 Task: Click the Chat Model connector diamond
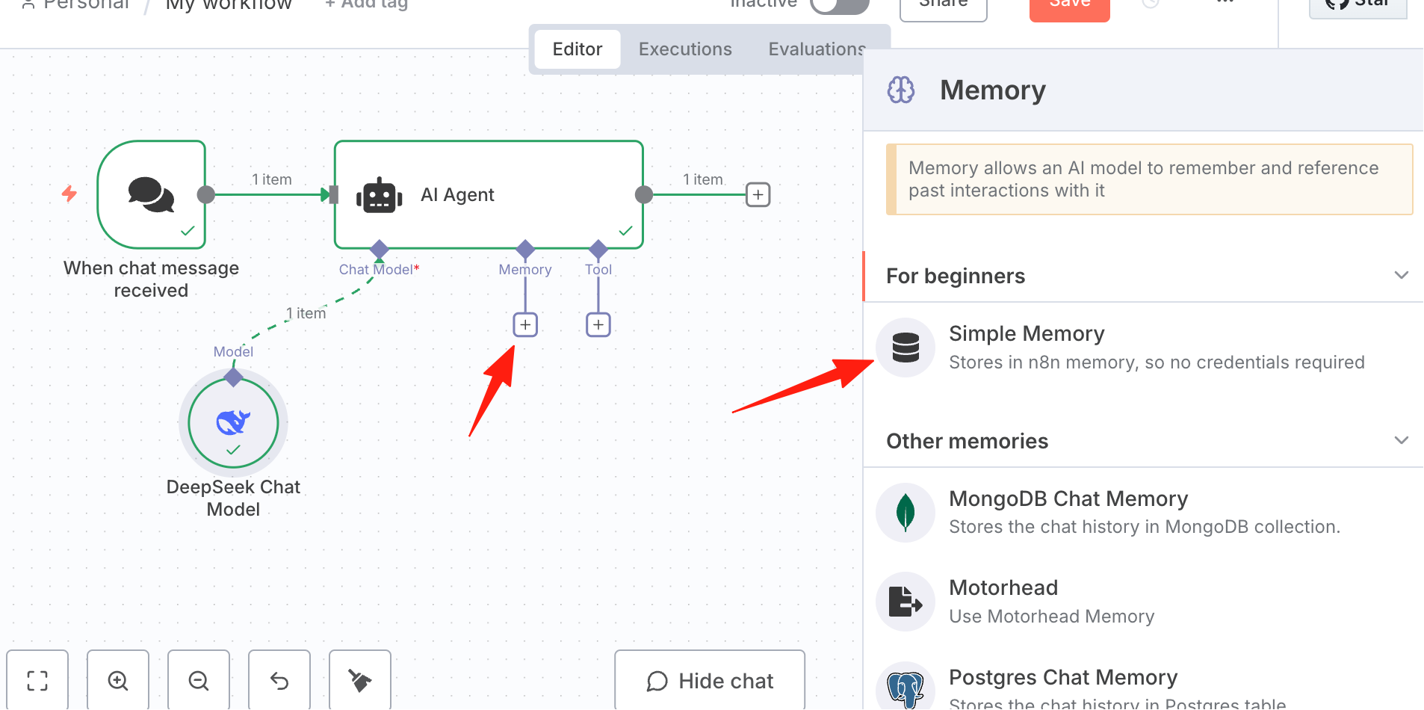point(380,249)
